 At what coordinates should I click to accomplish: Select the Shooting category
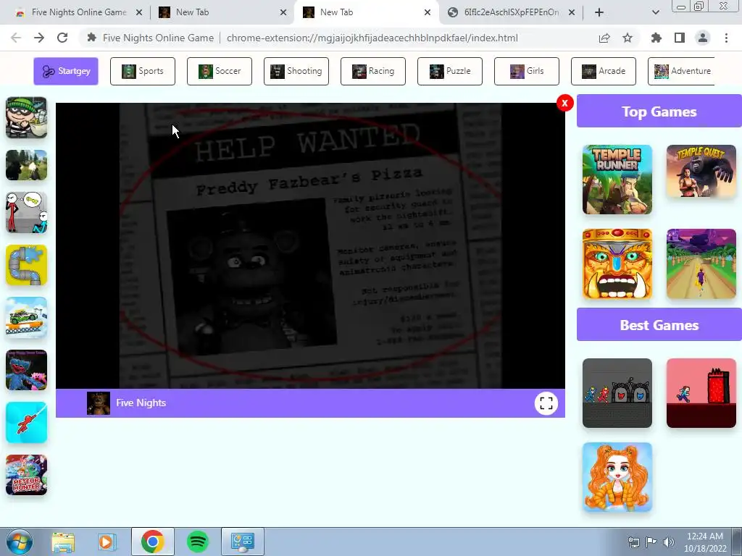tap(296, 71)
